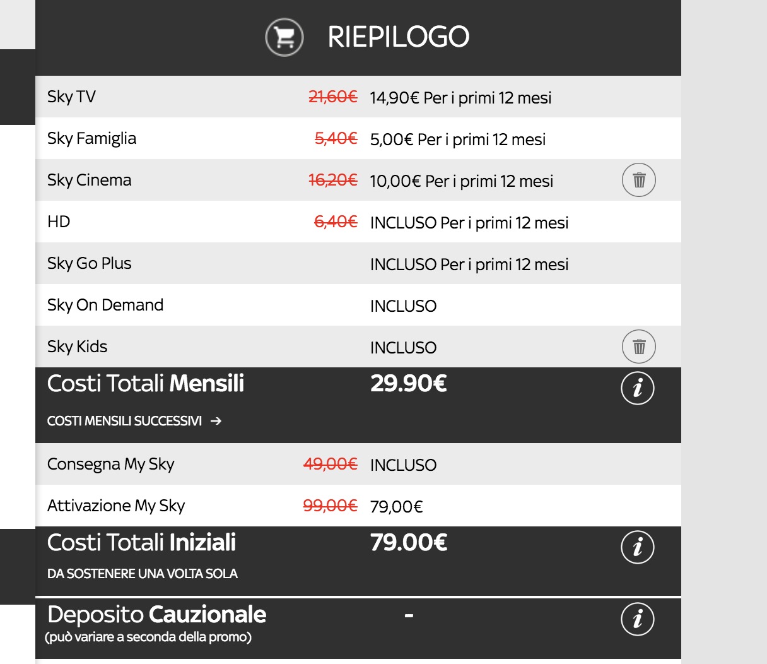Screen dimensions: 767x664
Task: Click the Sky Famiglia row label
Action: click(92, 138)
